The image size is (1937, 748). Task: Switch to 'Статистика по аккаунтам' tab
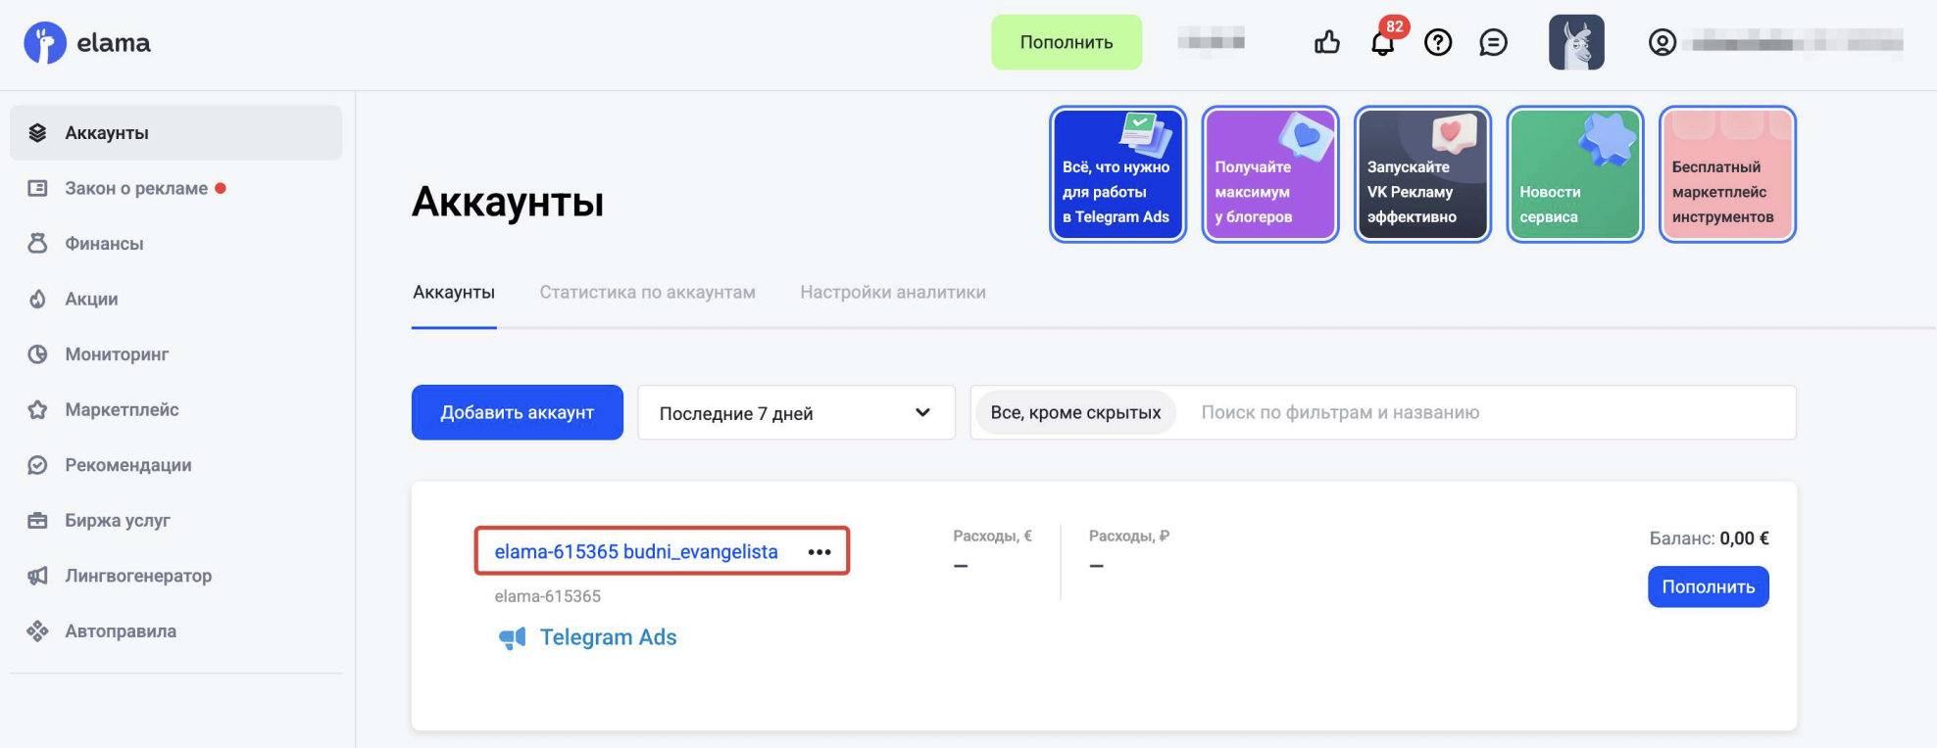pos(647,292)
